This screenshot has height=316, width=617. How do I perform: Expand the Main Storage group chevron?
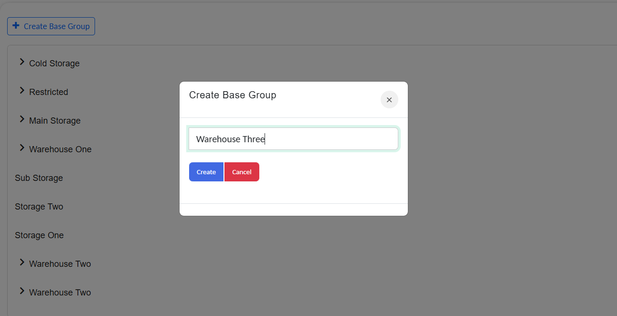pos(22,119)
